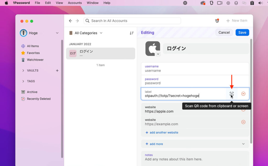Click the scan QR code icon

click(x=231, y=94)
